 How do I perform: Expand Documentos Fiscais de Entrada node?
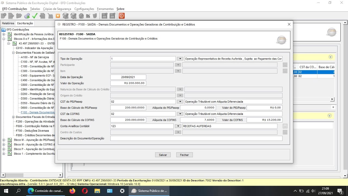pyautogui.click(x=13, y=117)
